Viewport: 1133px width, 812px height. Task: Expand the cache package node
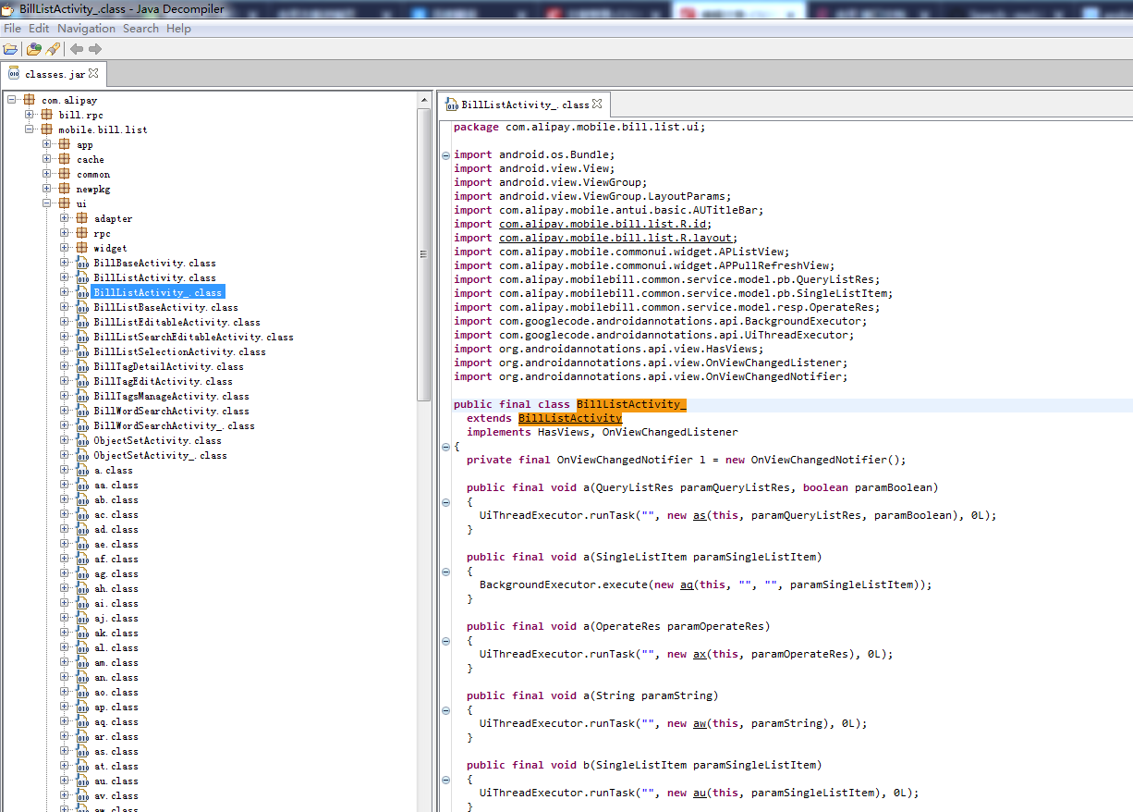pos(47,159)
